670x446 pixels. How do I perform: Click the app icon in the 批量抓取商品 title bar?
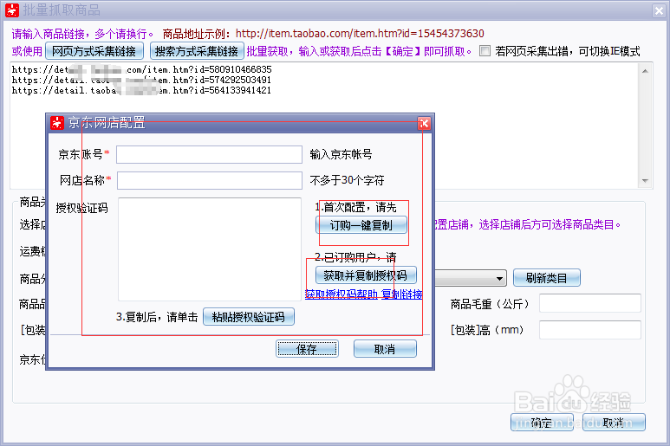[x=12, y=10]
